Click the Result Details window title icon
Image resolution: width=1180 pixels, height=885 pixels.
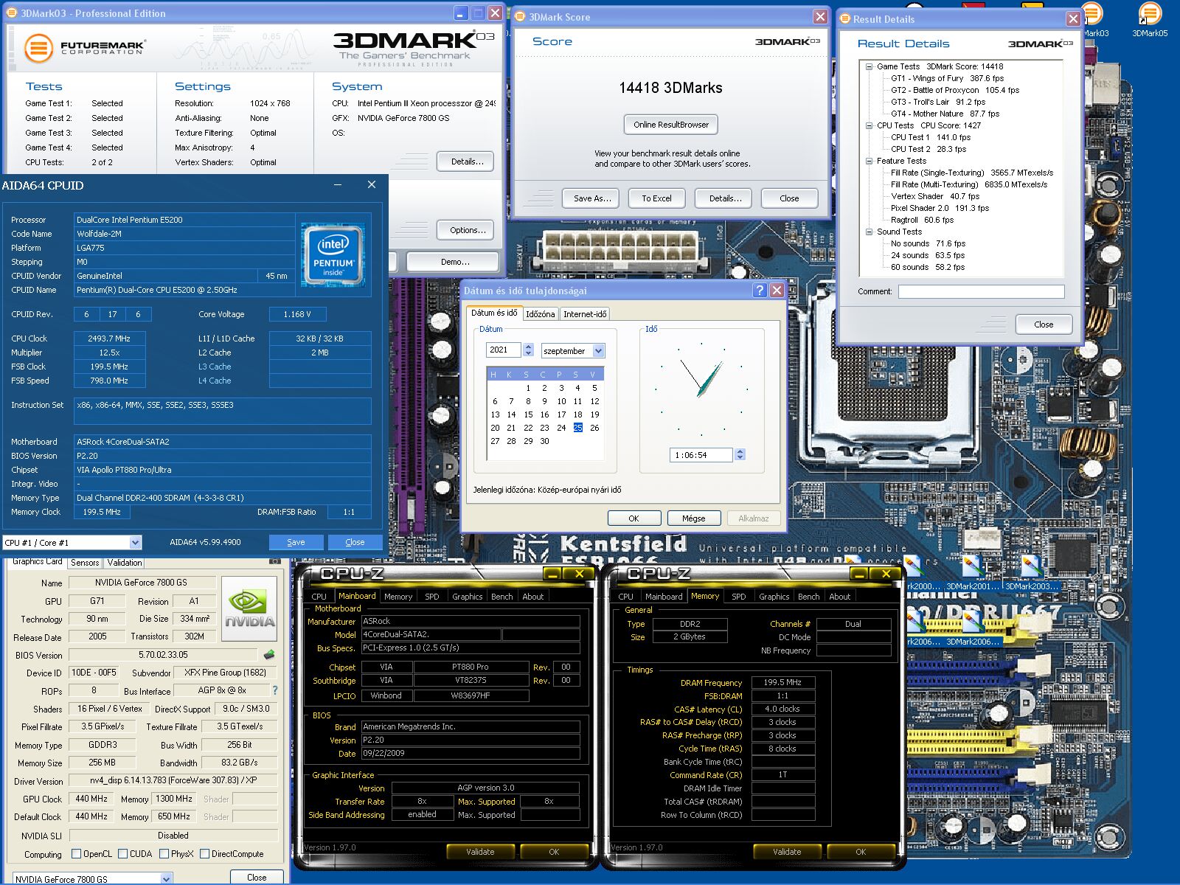click(845, 19)
